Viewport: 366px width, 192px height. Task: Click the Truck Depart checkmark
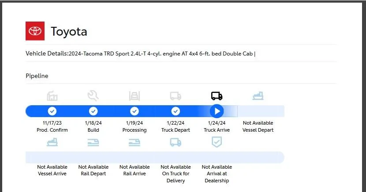pos(176,111)
